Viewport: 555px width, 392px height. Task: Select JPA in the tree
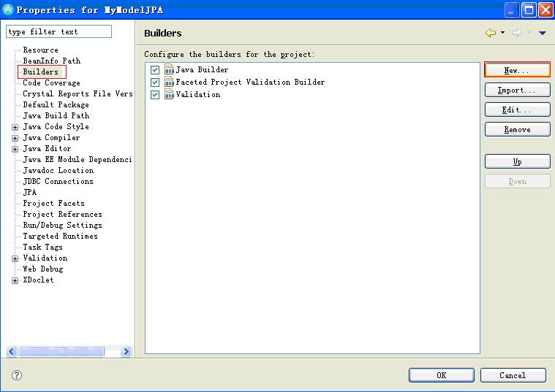point(30,192)
